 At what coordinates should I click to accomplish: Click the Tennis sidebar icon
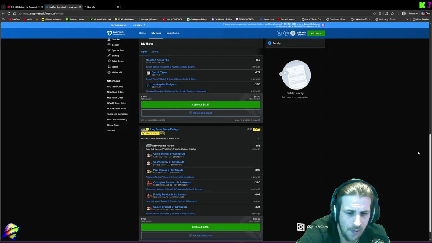pos(109,66)
